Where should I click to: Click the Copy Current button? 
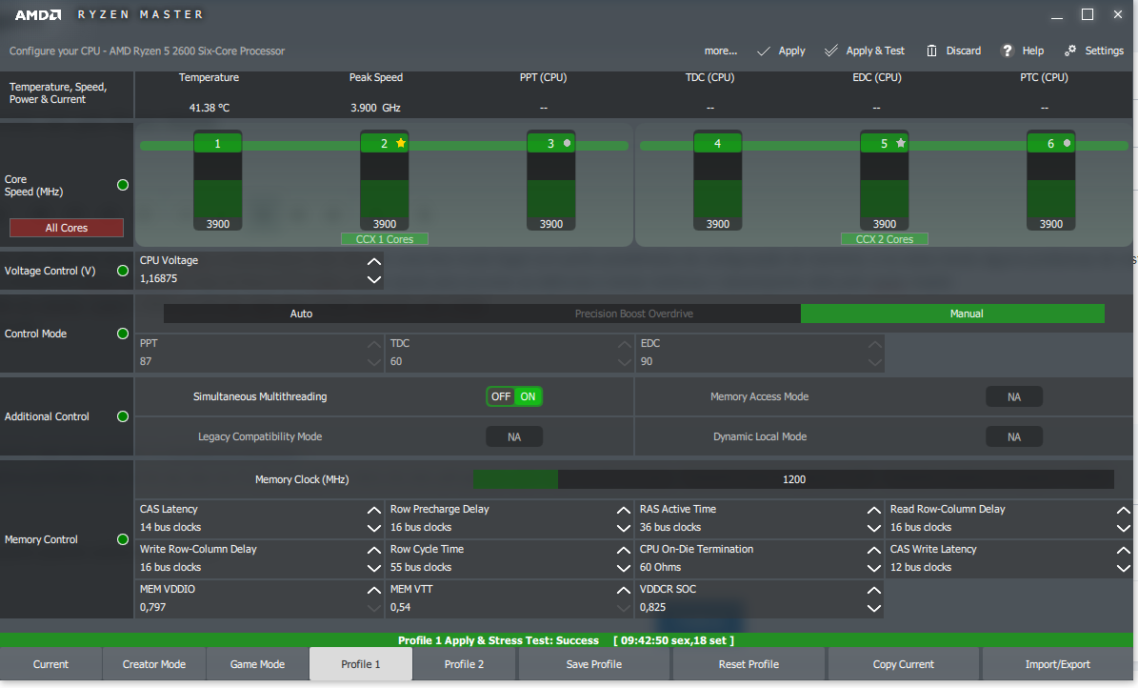tap(903, 664)
